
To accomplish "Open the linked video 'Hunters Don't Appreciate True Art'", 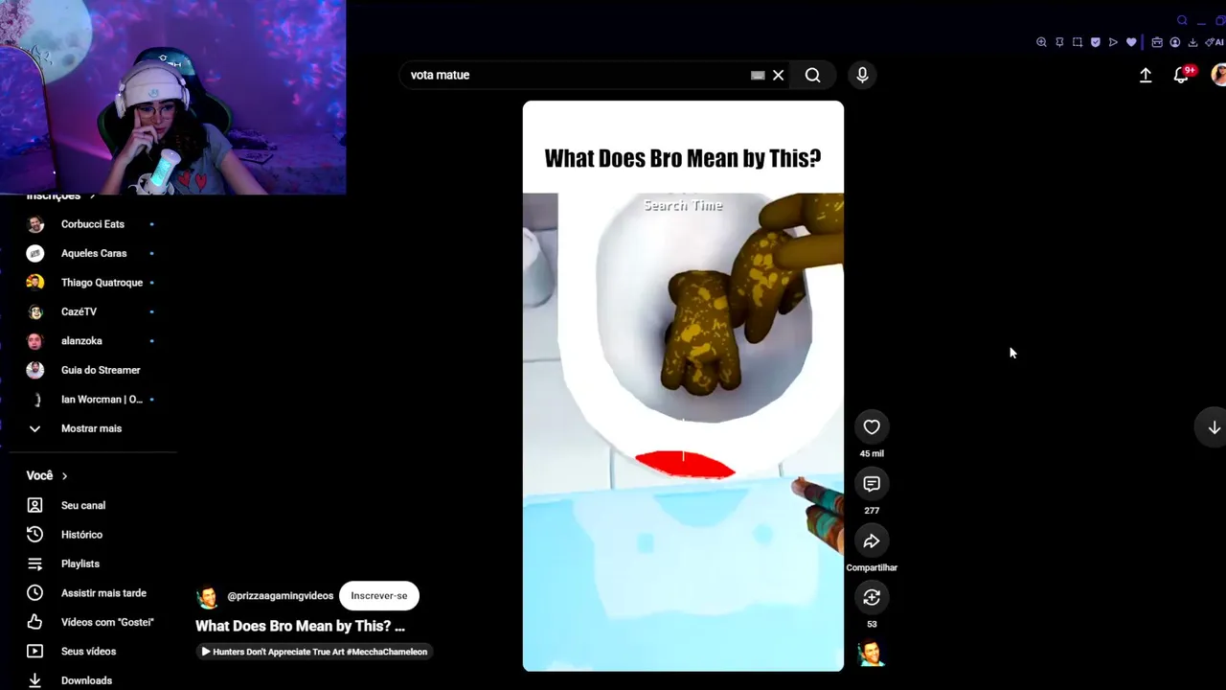I will [x=314, y=652].
